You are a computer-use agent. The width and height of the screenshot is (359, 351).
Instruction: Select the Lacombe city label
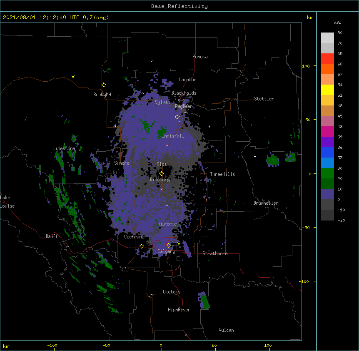pyautogui.click(x=187, y=80)
